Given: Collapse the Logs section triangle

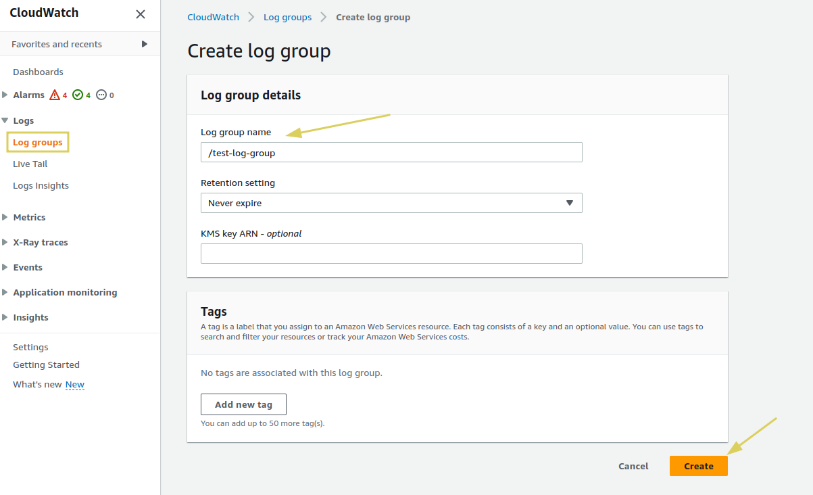Looking at the screenshot, I should (x=5, y=120).
